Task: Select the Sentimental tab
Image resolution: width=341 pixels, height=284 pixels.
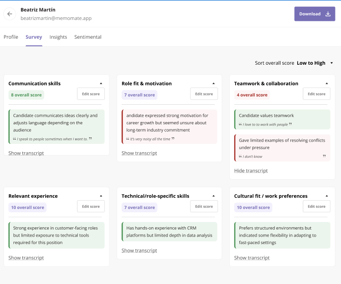Action: tap(88, 37)
